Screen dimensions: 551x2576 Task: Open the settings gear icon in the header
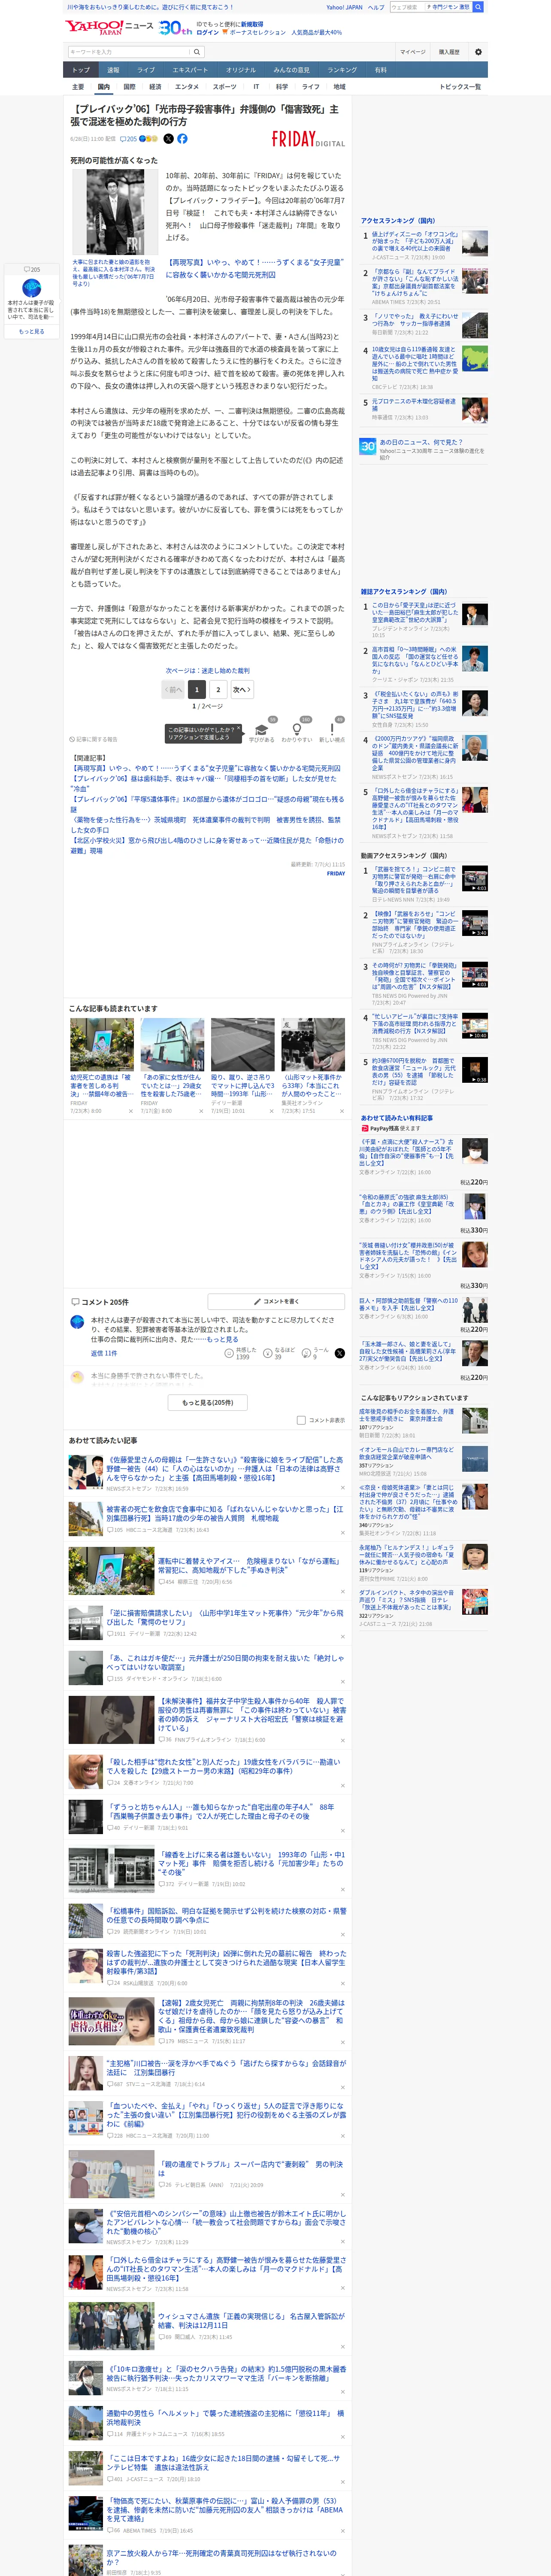(478, 52)
